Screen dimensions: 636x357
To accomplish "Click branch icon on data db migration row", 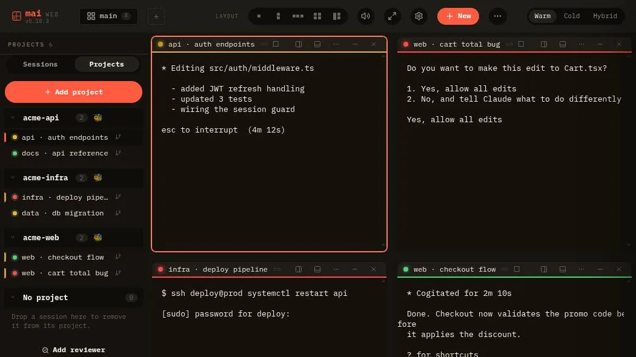I will [118, 213].
